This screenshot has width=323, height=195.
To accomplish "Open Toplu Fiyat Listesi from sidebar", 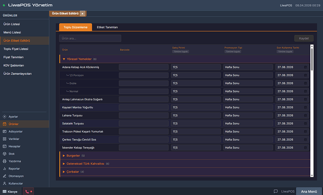I will pyautogui.click(x=16, y=49).
